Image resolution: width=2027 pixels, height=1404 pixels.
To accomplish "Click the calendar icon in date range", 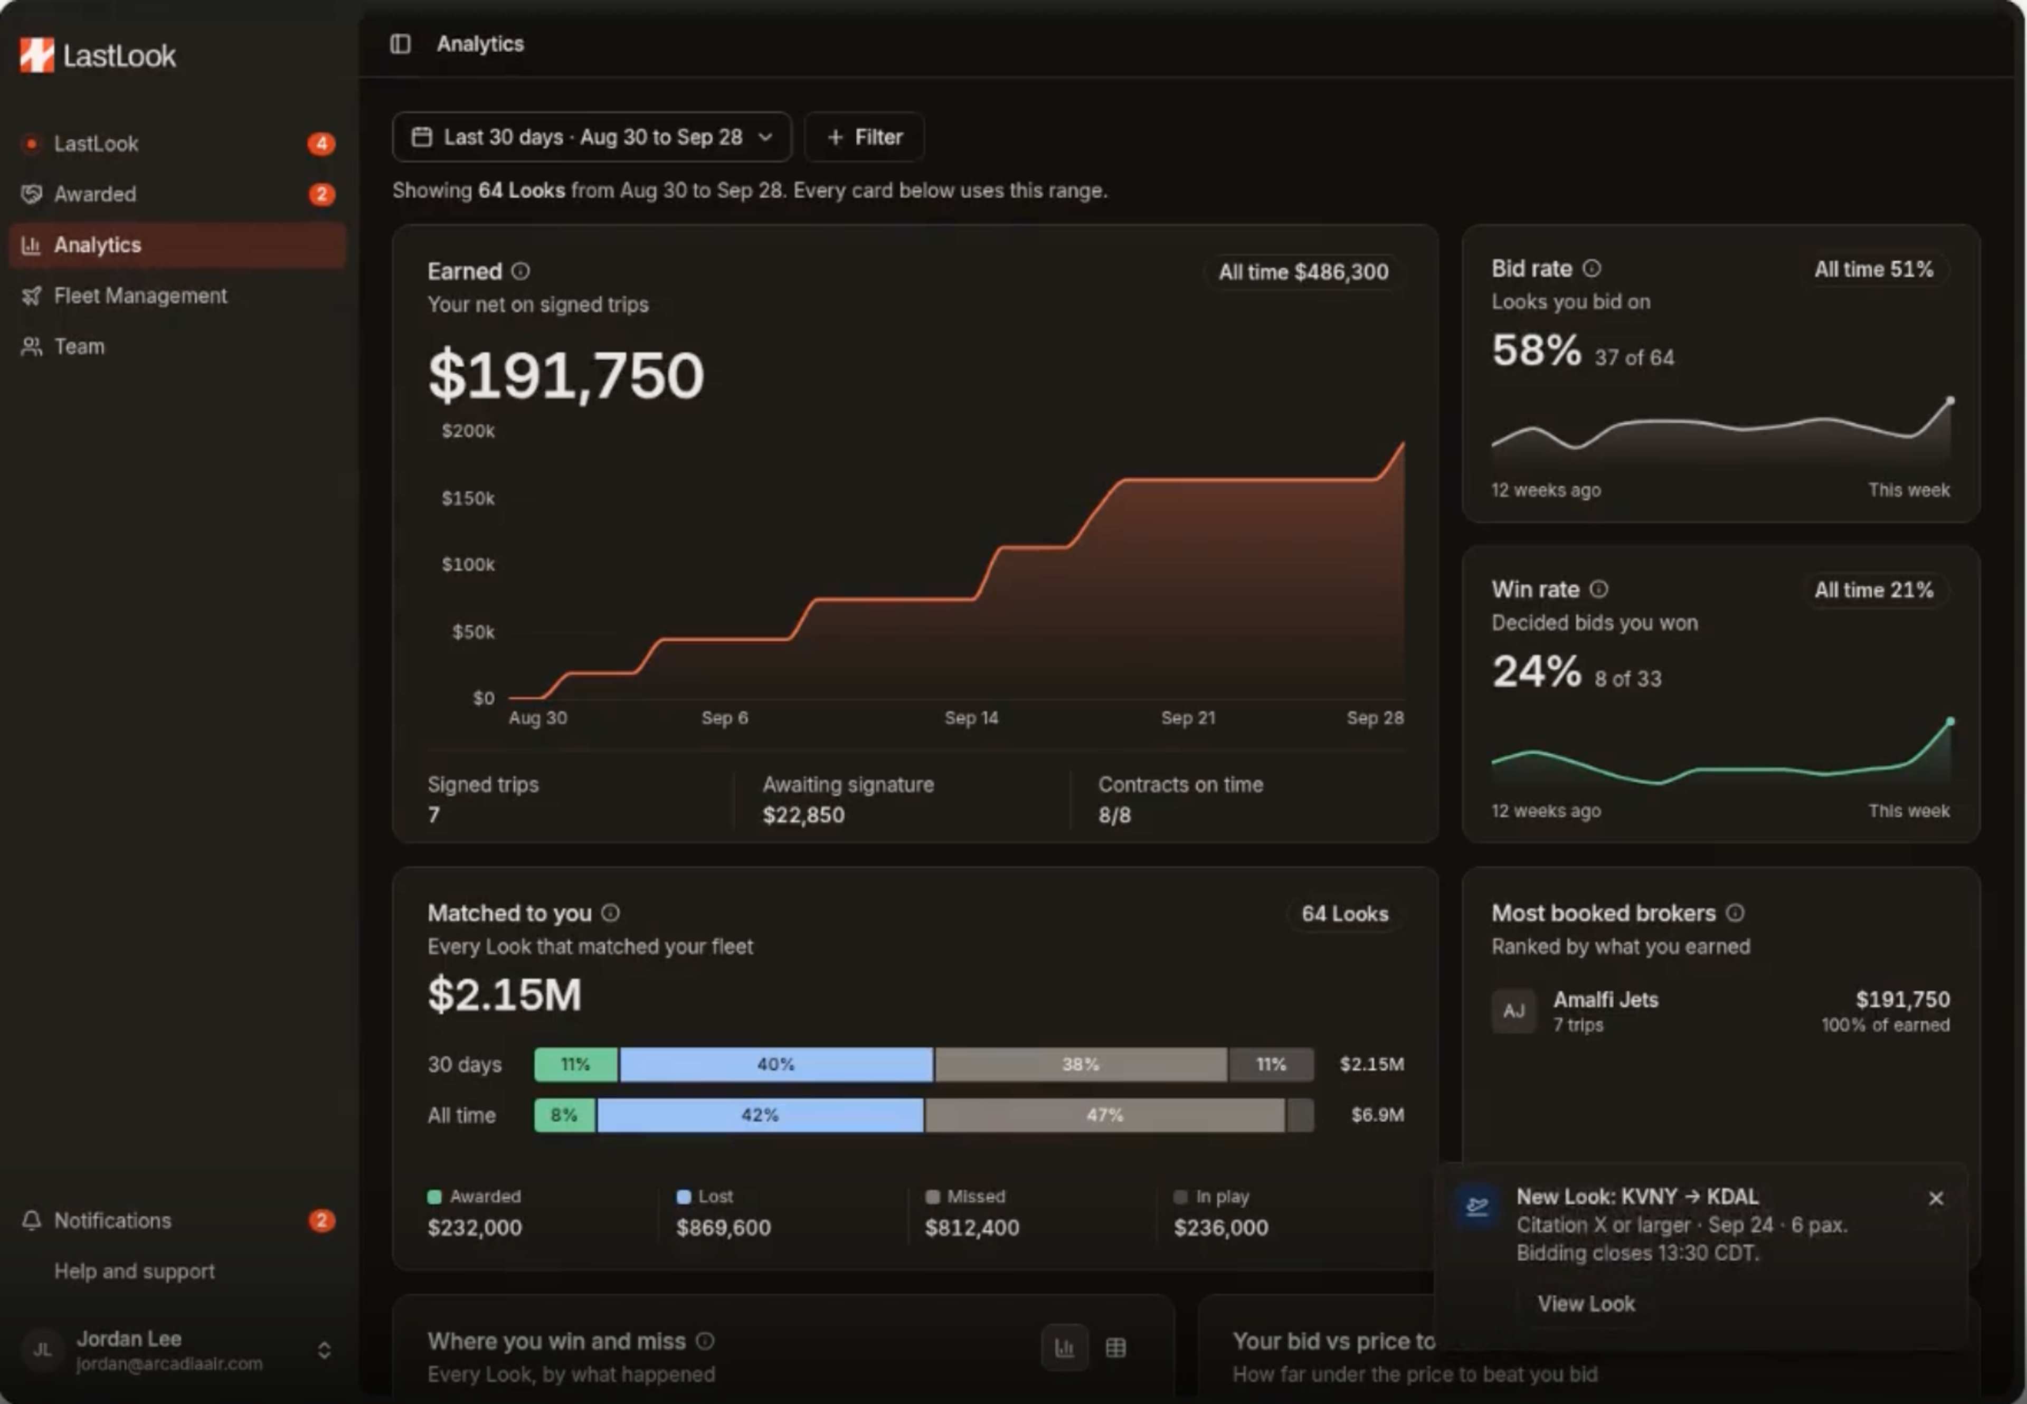I will (x=422, y=137).
